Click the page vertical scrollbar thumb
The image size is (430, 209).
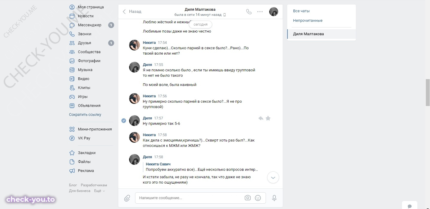pyautogui.click(x=428, y=93)
